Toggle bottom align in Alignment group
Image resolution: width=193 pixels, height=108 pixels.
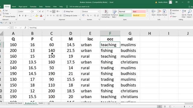54,11
